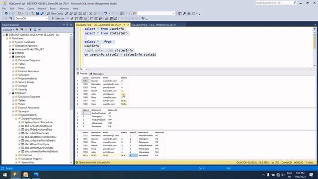Click 'Query executed successfully' status text
The image size is (318, 179).
point(94,163)
